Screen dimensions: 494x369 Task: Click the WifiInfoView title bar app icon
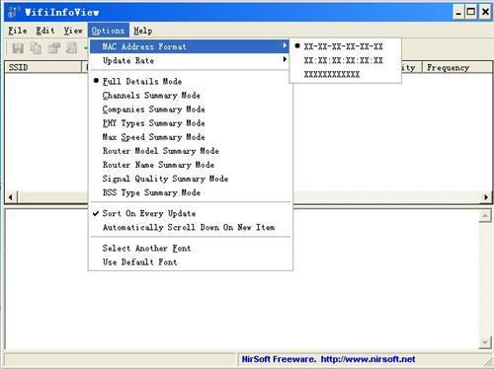(x=14, y=12)
